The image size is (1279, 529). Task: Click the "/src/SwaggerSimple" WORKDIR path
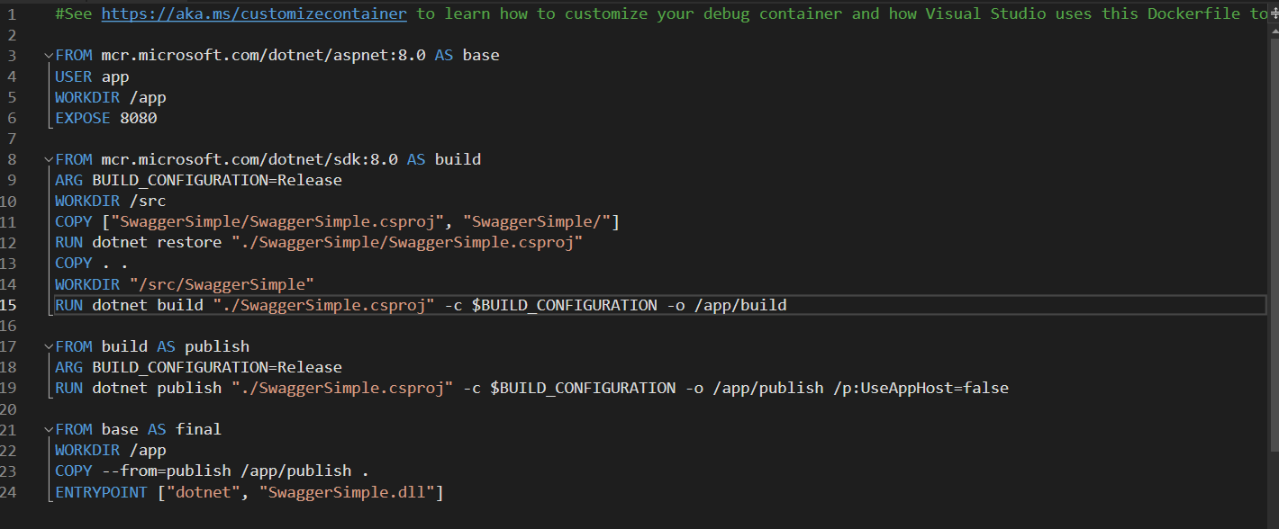pyautogui.click(x=222, y=284)
